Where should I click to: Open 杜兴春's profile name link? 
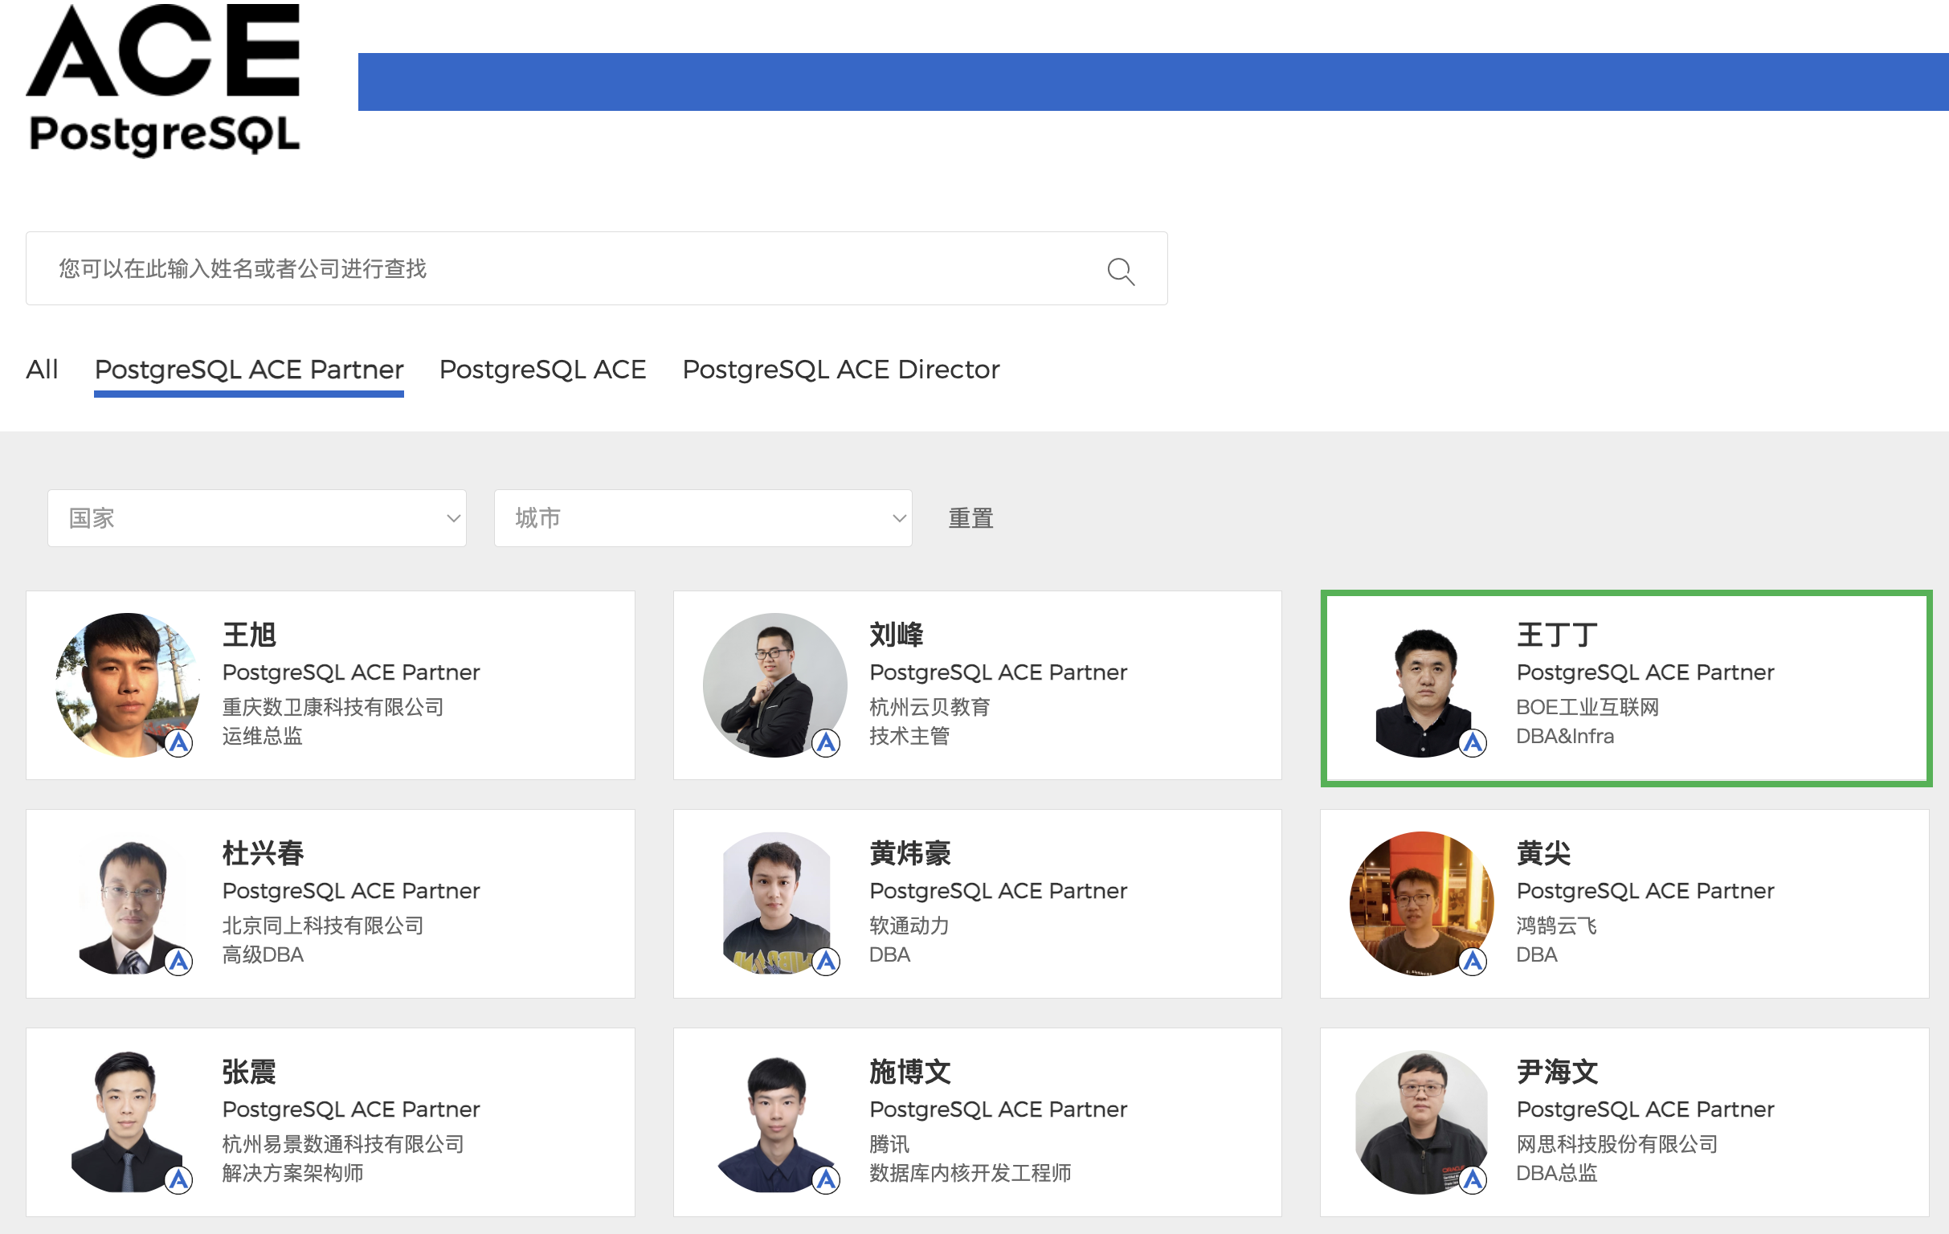(262, 853)
